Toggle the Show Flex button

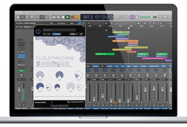pyautogui.click(x=84, y=23)
